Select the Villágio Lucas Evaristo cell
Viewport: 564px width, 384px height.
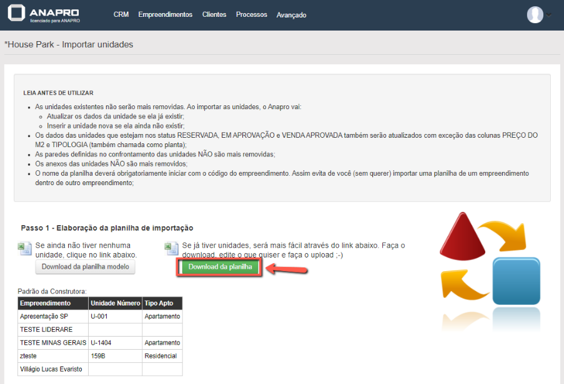pyautogui.click(x=53, y=369)
